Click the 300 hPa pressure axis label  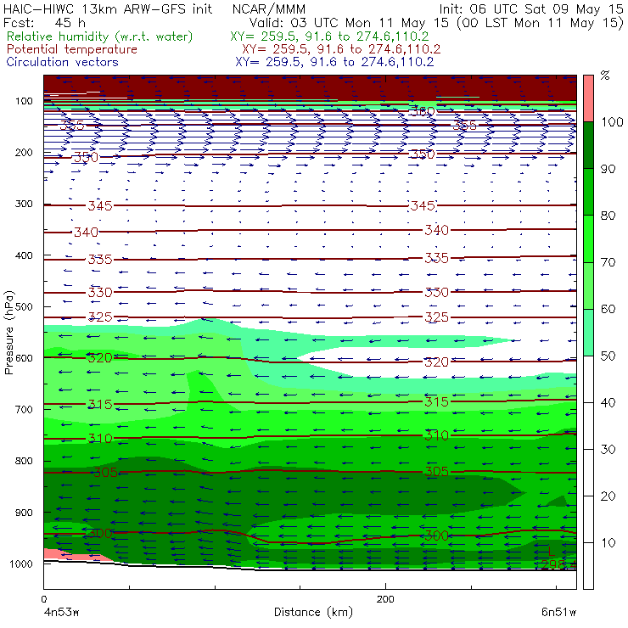(x=24, y=204)
